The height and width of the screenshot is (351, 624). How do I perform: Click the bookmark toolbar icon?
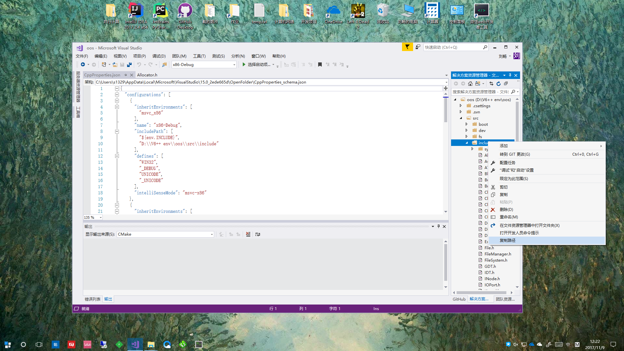[320, 65]
